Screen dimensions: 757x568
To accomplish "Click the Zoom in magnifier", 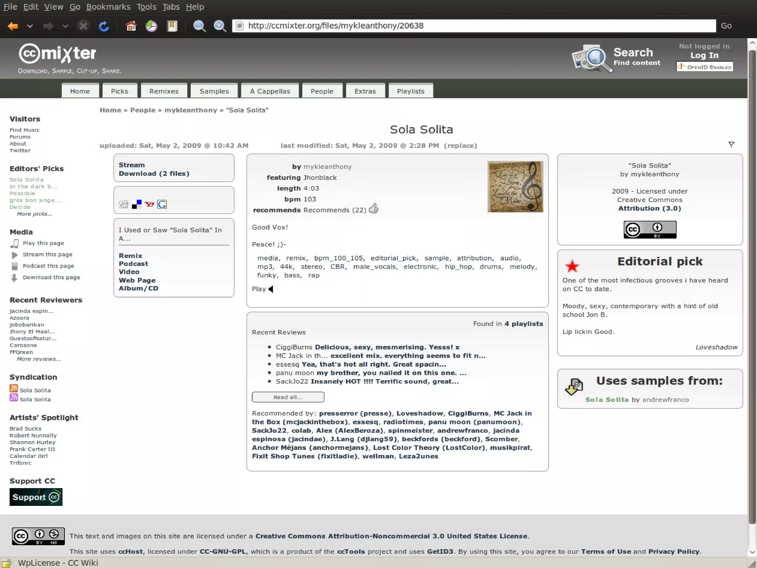I will coord(220,26).
